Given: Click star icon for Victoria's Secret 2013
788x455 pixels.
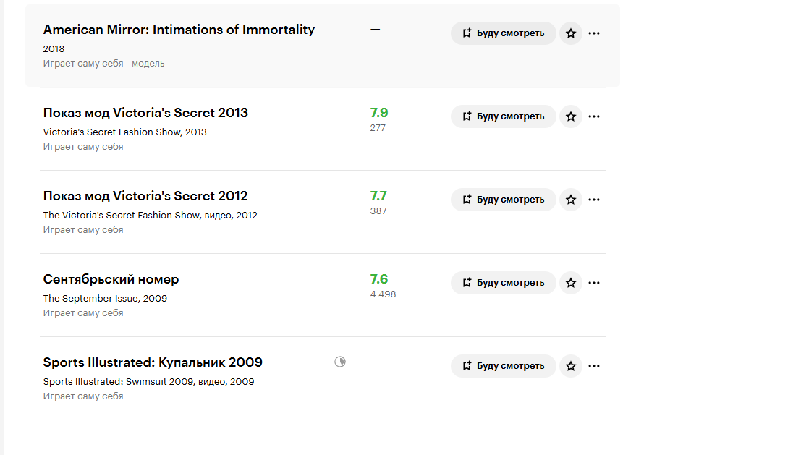Looking at the screenshot, I should (571, 116).
